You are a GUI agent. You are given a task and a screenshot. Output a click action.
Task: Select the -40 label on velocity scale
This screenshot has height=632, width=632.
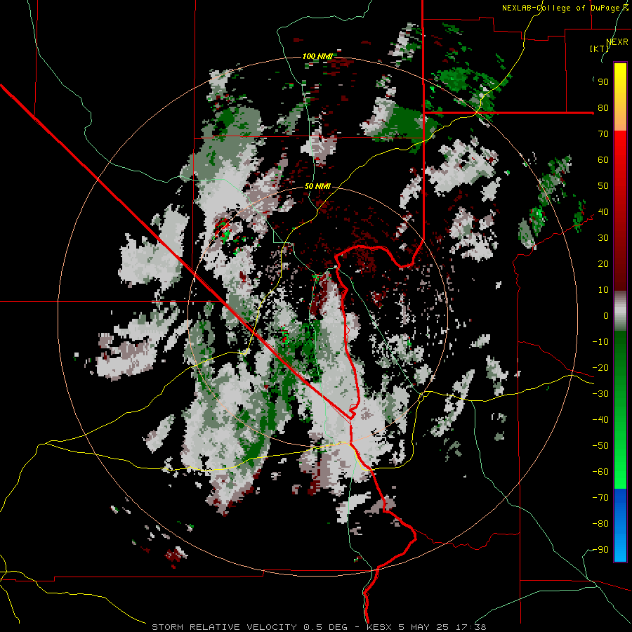coord(600,420)
